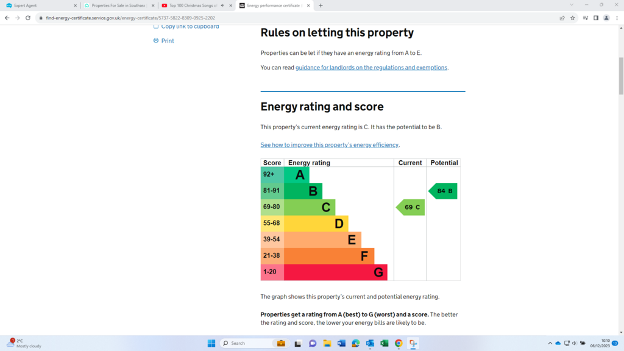This screenshot has width=624, height=351.
Task: Open the tab search dropdown chevron
Action: [572, 5]
